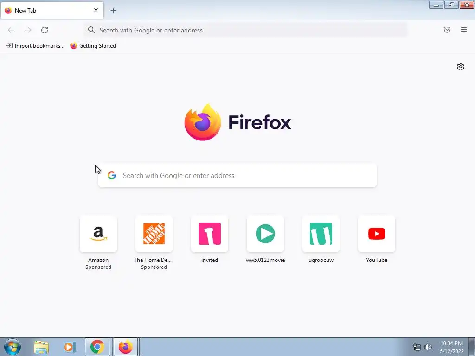Screen dimensions: 475x356
Task: Focus the center Google search box
Action: (x=237, y=176)
